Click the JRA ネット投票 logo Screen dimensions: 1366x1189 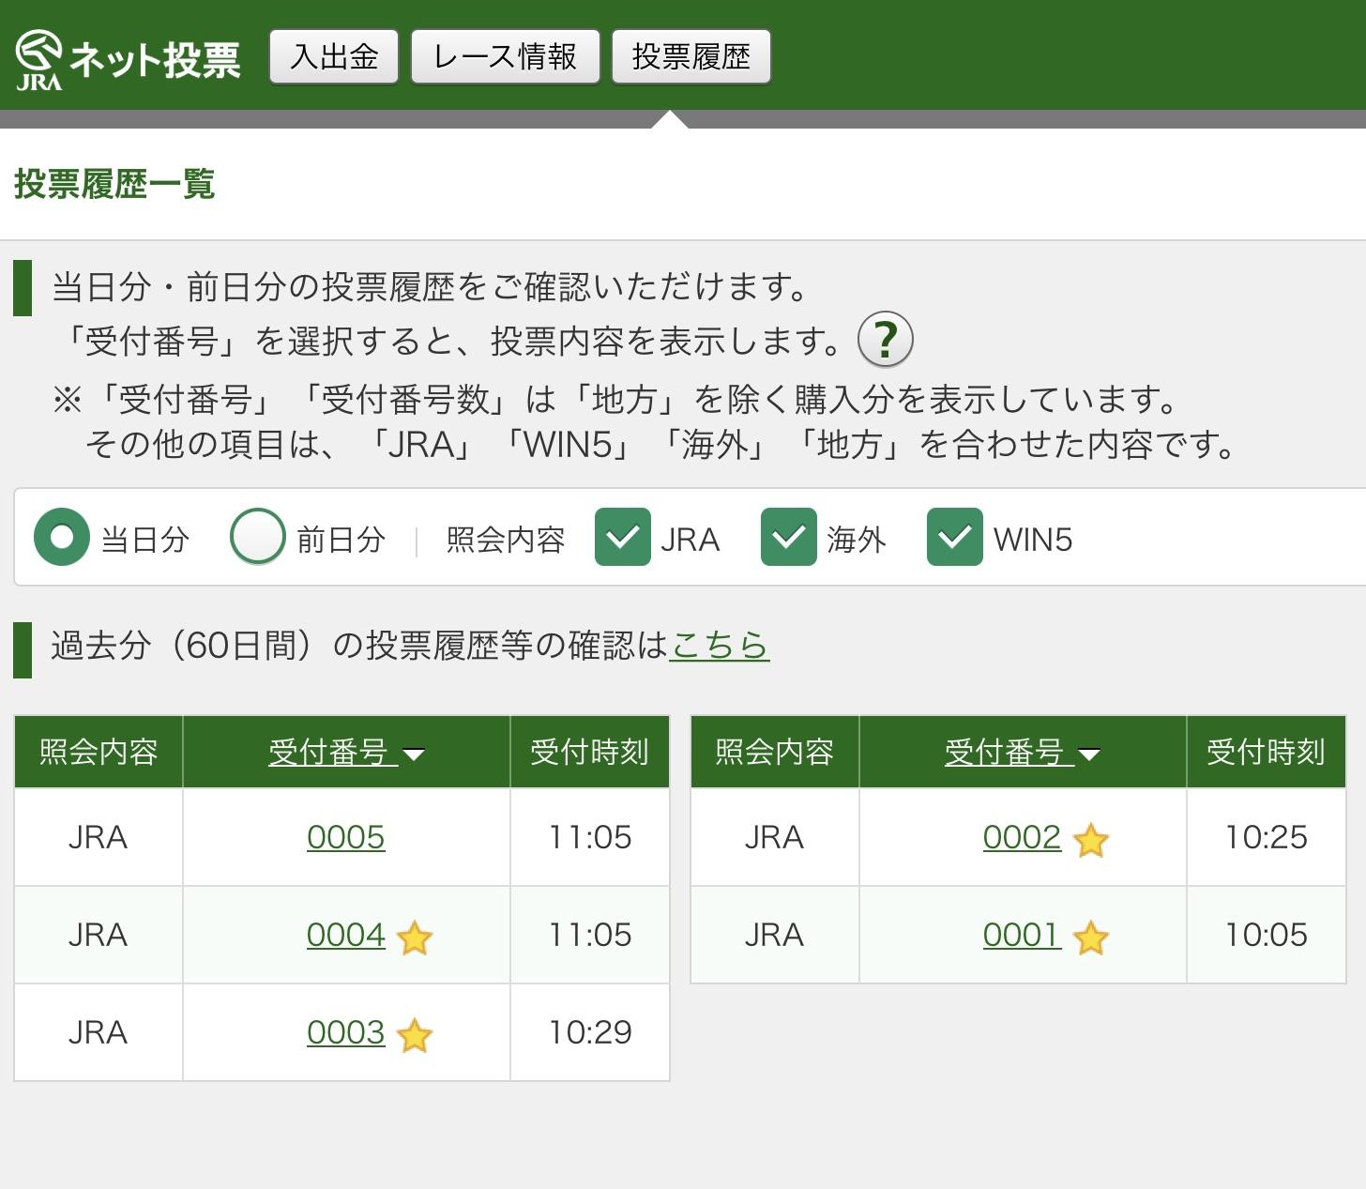click(x=128, y=58)
